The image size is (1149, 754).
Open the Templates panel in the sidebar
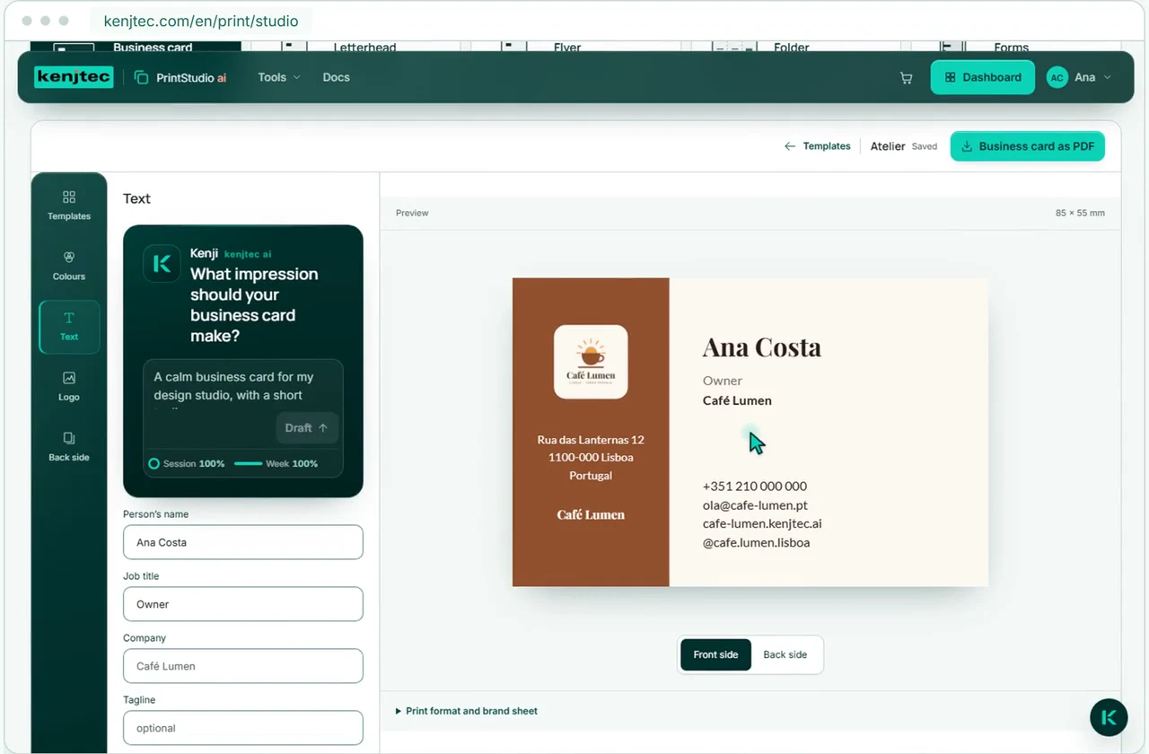pos(69,205)
